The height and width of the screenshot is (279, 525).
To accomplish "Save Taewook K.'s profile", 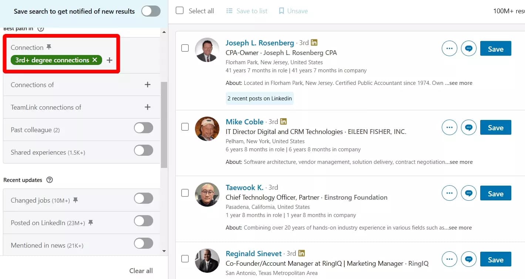I will tap(495, 193).
